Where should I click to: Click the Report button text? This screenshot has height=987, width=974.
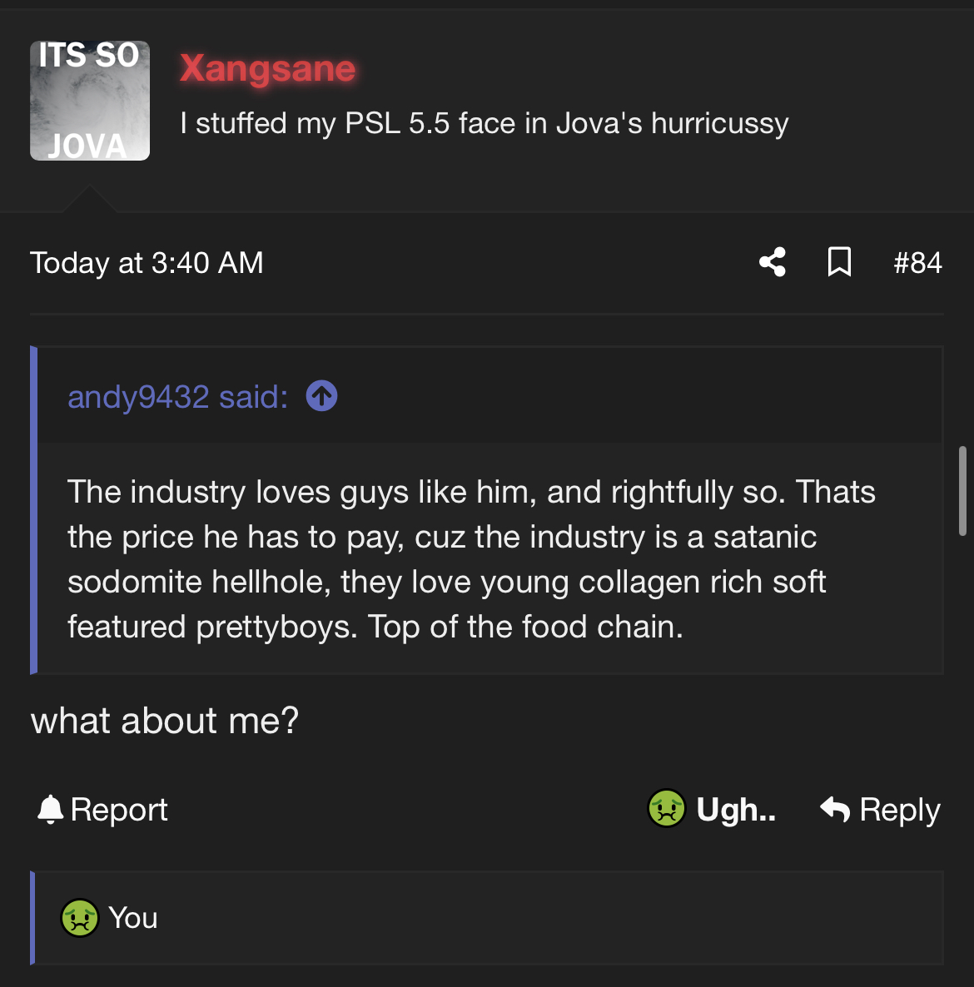pyautogui.click(x=119, y=810)
